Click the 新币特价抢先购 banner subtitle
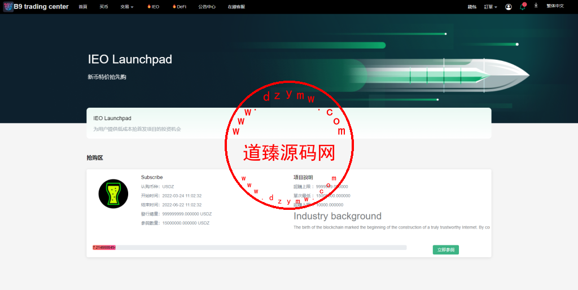This screenshot has width=578, height=290. point(107,77)
